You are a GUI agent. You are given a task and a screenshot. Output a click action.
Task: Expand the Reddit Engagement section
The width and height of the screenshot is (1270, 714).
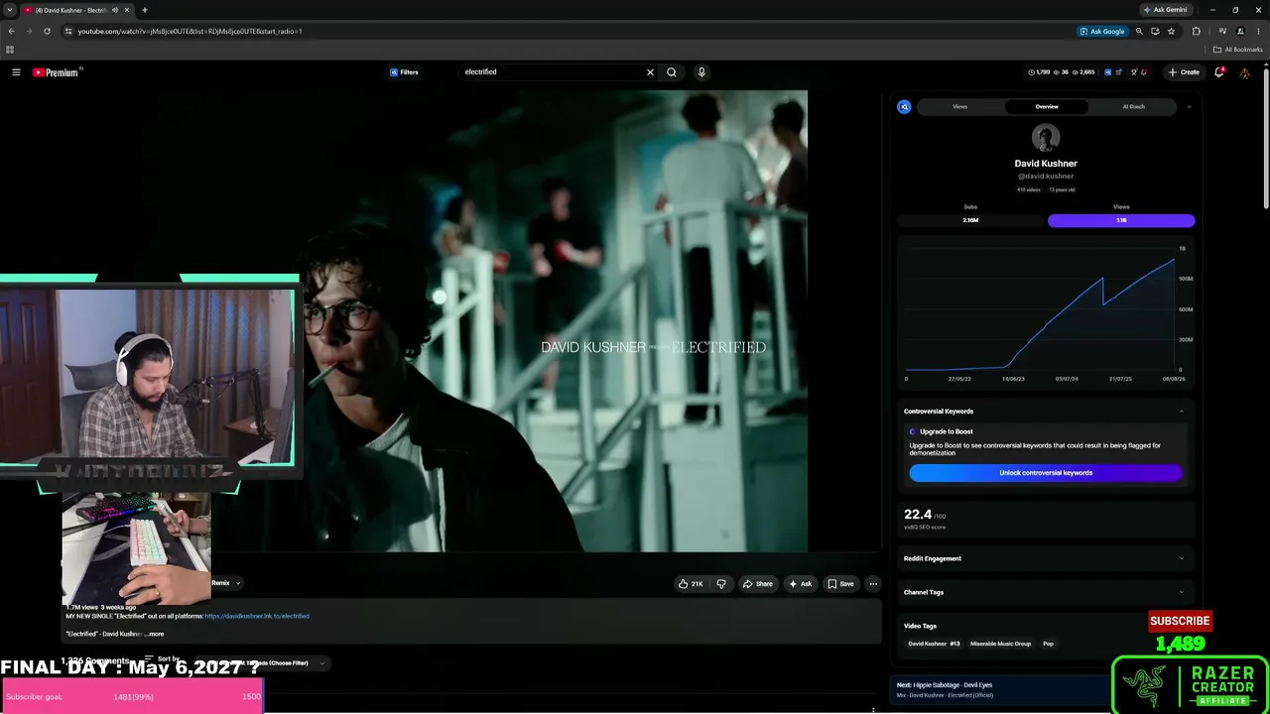pos(1181,558)
